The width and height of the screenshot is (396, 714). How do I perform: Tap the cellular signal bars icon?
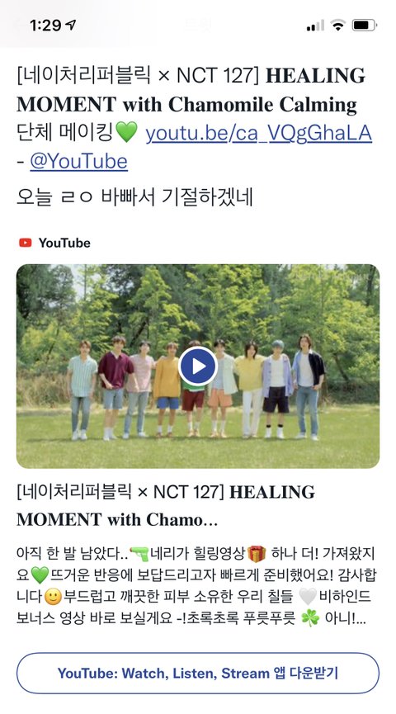315,26
